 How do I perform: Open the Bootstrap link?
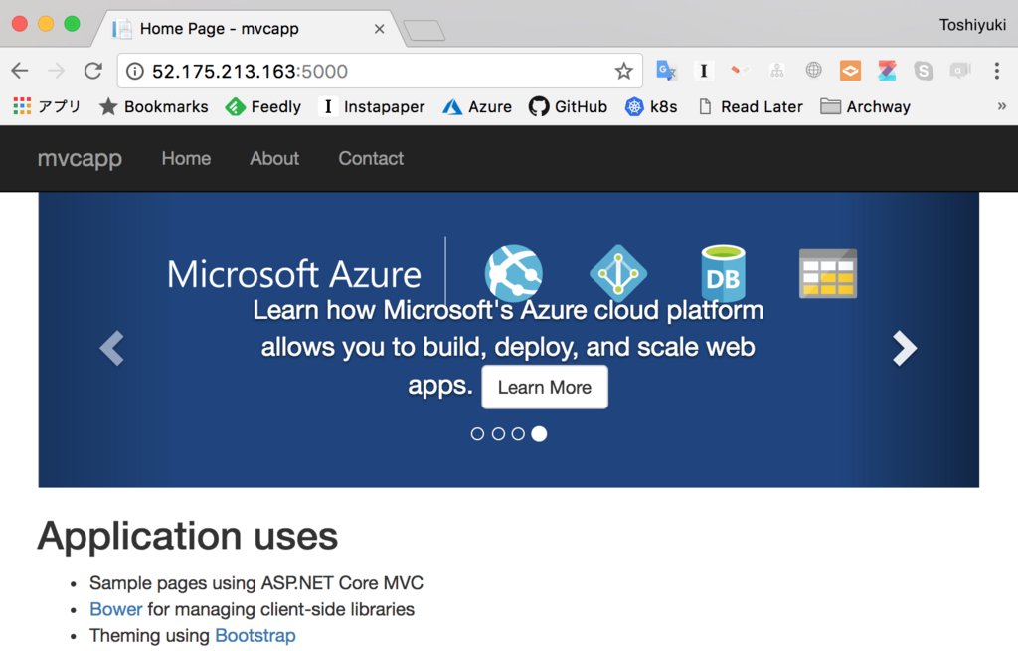[x=255, y=635]
